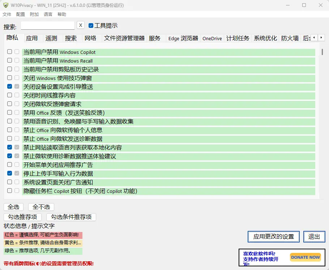This screenshot has height=270, width=329.
Task: Click the 勾选条件推荐项 button
Action: 71,217
